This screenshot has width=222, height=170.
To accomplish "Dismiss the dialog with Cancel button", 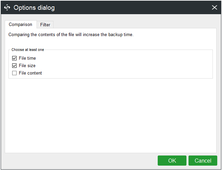I will coord(203,161).
